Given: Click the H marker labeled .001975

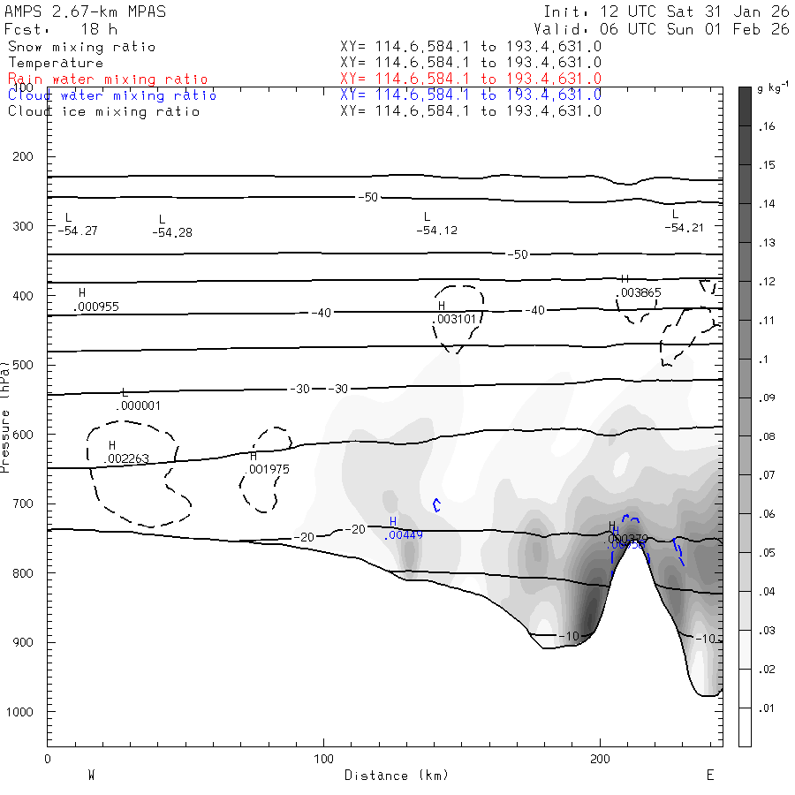Looking at the screenshot, I should point(253,457).
